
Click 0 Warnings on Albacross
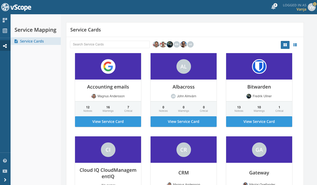pyautogui.click(x=184, y=109)
